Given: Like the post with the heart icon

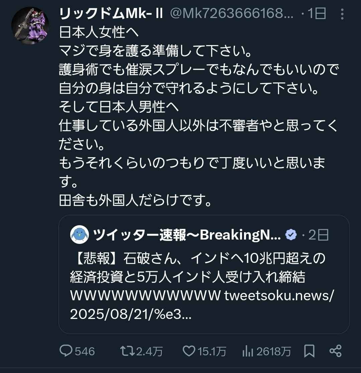Looking at the screenshot, I should pyautogui.click(x=189, y=351).
